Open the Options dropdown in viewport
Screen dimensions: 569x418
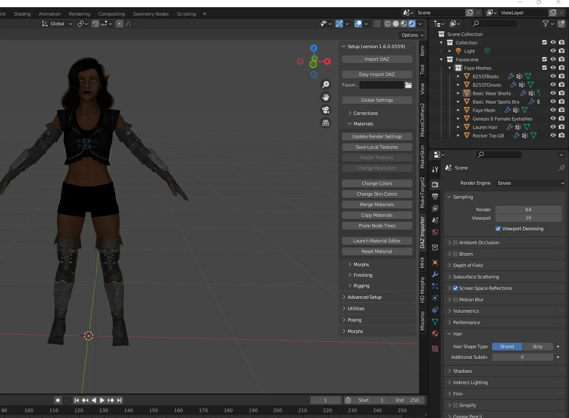point(412,35)
